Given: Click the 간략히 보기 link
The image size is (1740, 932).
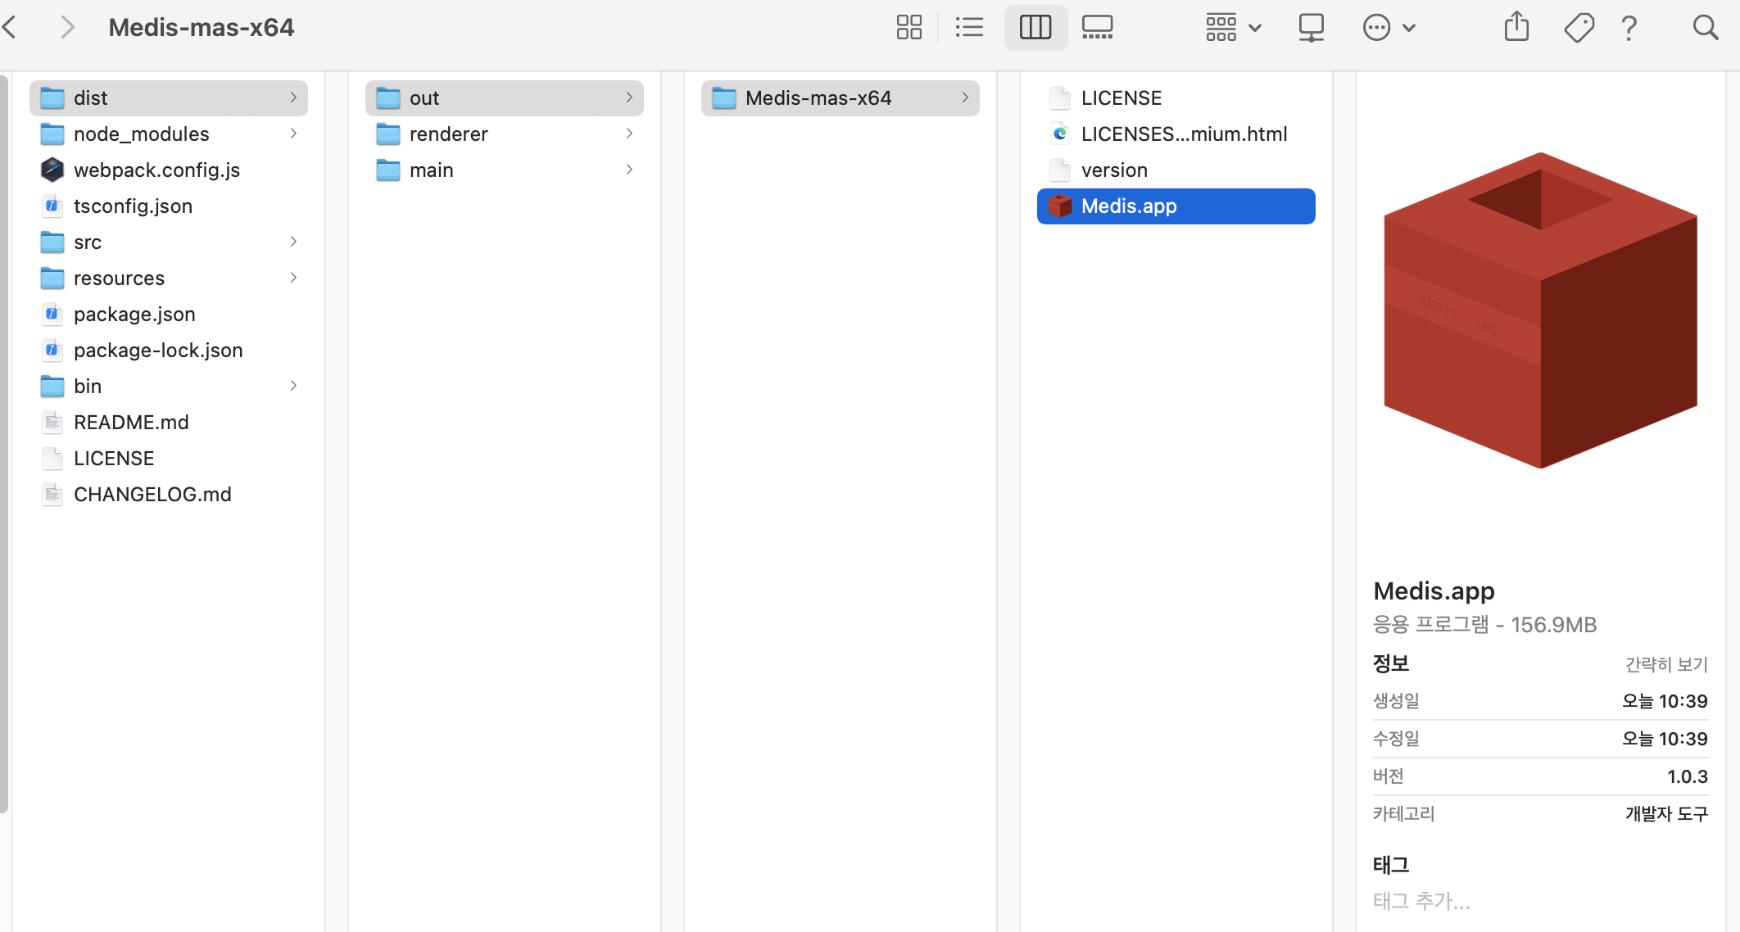Looking at the screenshot, I should pyautogui.click(x=1665, y=664).
